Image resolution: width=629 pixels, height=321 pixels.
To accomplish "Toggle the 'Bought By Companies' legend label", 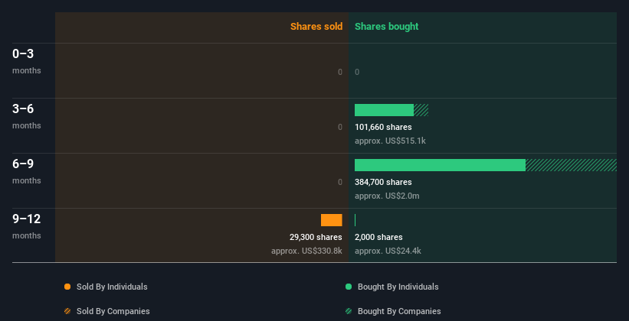I will pos(399,311).
